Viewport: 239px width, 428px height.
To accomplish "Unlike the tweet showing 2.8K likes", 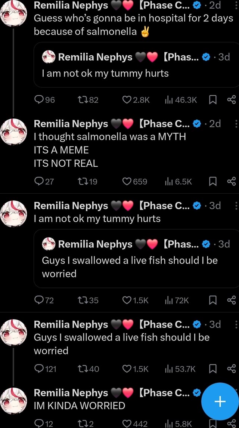I will [128, 99].
